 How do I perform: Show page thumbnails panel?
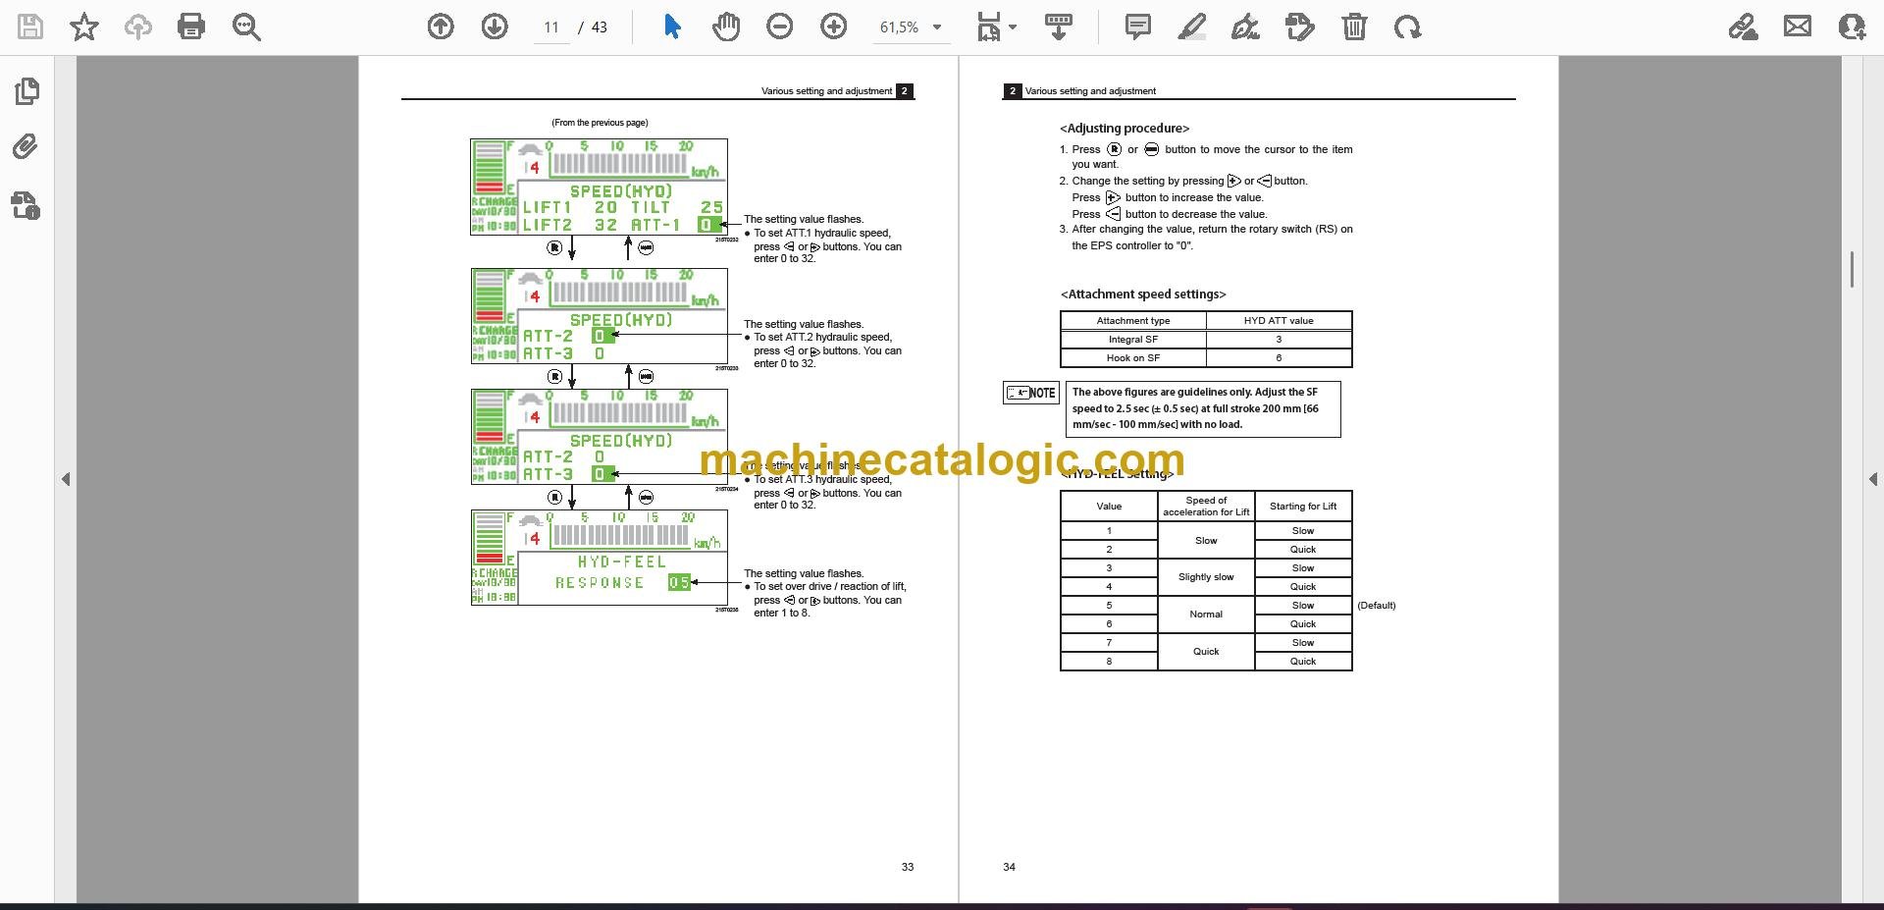tap(26, 91)
